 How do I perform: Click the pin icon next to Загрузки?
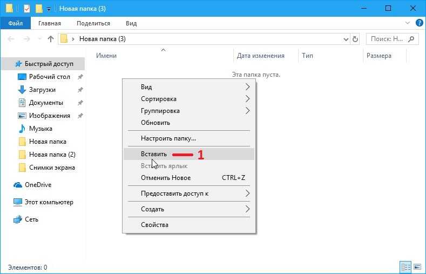click(80, 90)
